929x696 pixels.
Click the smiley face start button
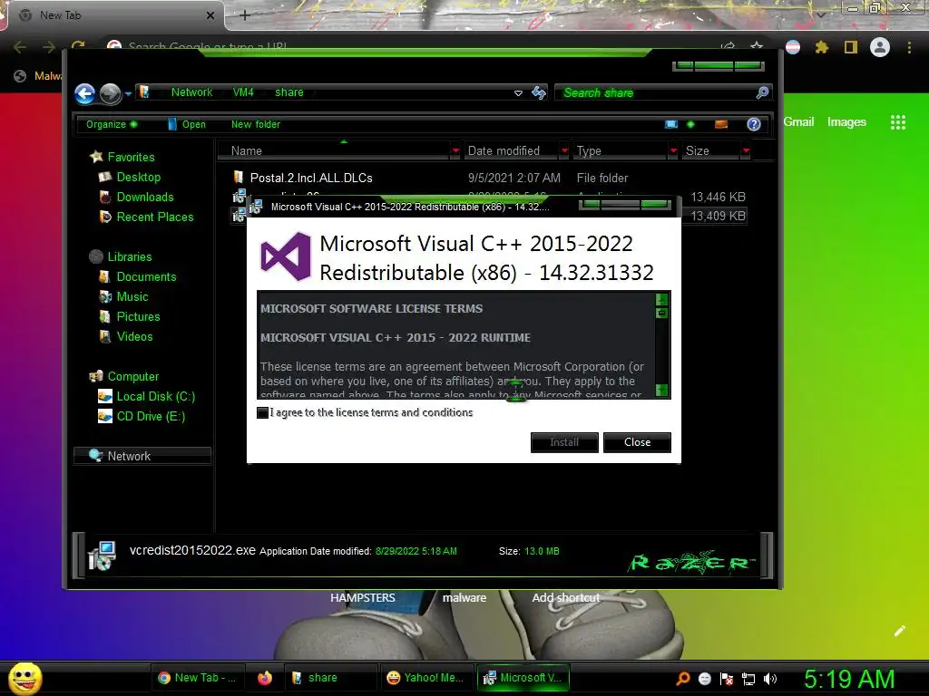pyautogui.click(x=24, y=678)
